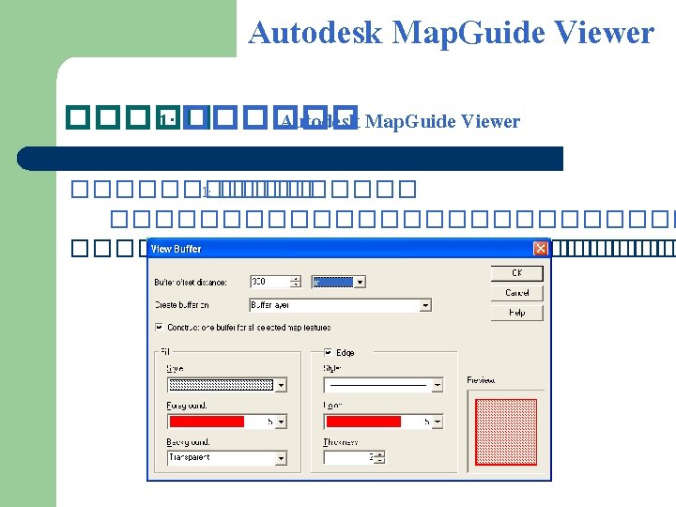Open Fill Background Transparent dropdown
676x507 pixels.
coord(281,458)
